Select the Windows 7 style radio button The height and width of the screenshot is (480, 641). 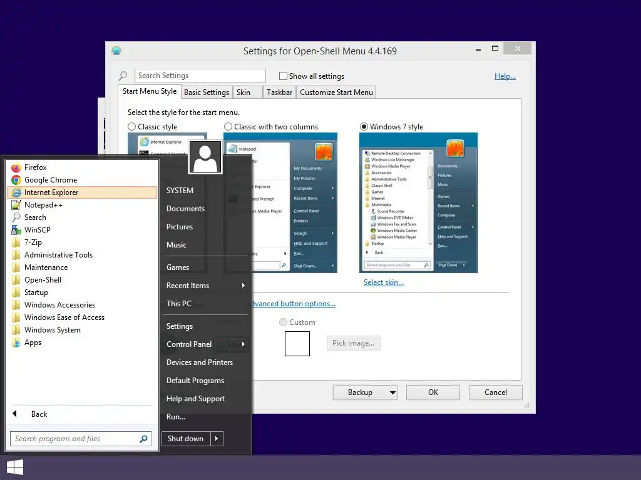click(364, 126)
